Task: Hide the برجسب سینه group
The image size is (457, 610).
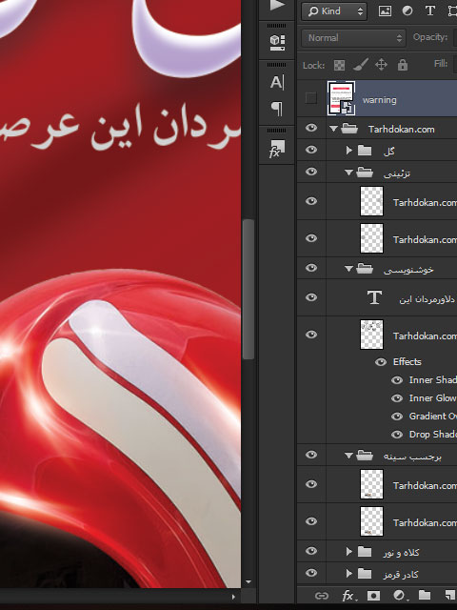Action: (x=311, y=455)
